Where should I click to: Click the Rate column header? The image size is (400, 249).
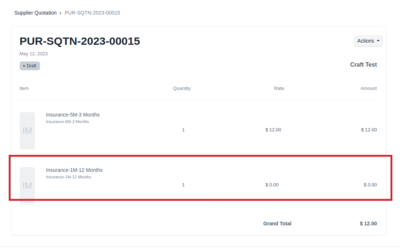coord(279,88)
